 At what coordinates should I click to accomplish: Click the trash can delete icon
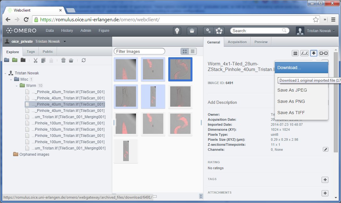(x=63, y=60)
